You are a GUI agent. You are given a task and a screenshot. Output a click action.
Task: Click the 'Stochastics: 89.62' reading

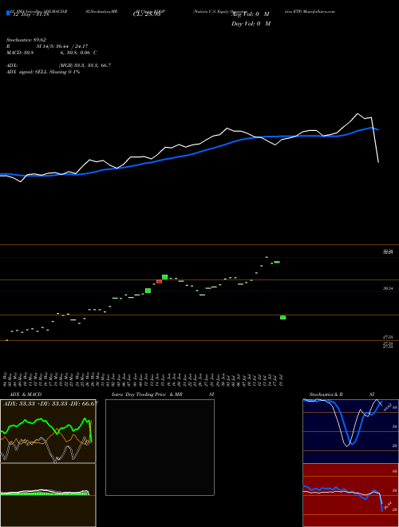(x=26, y=40)
